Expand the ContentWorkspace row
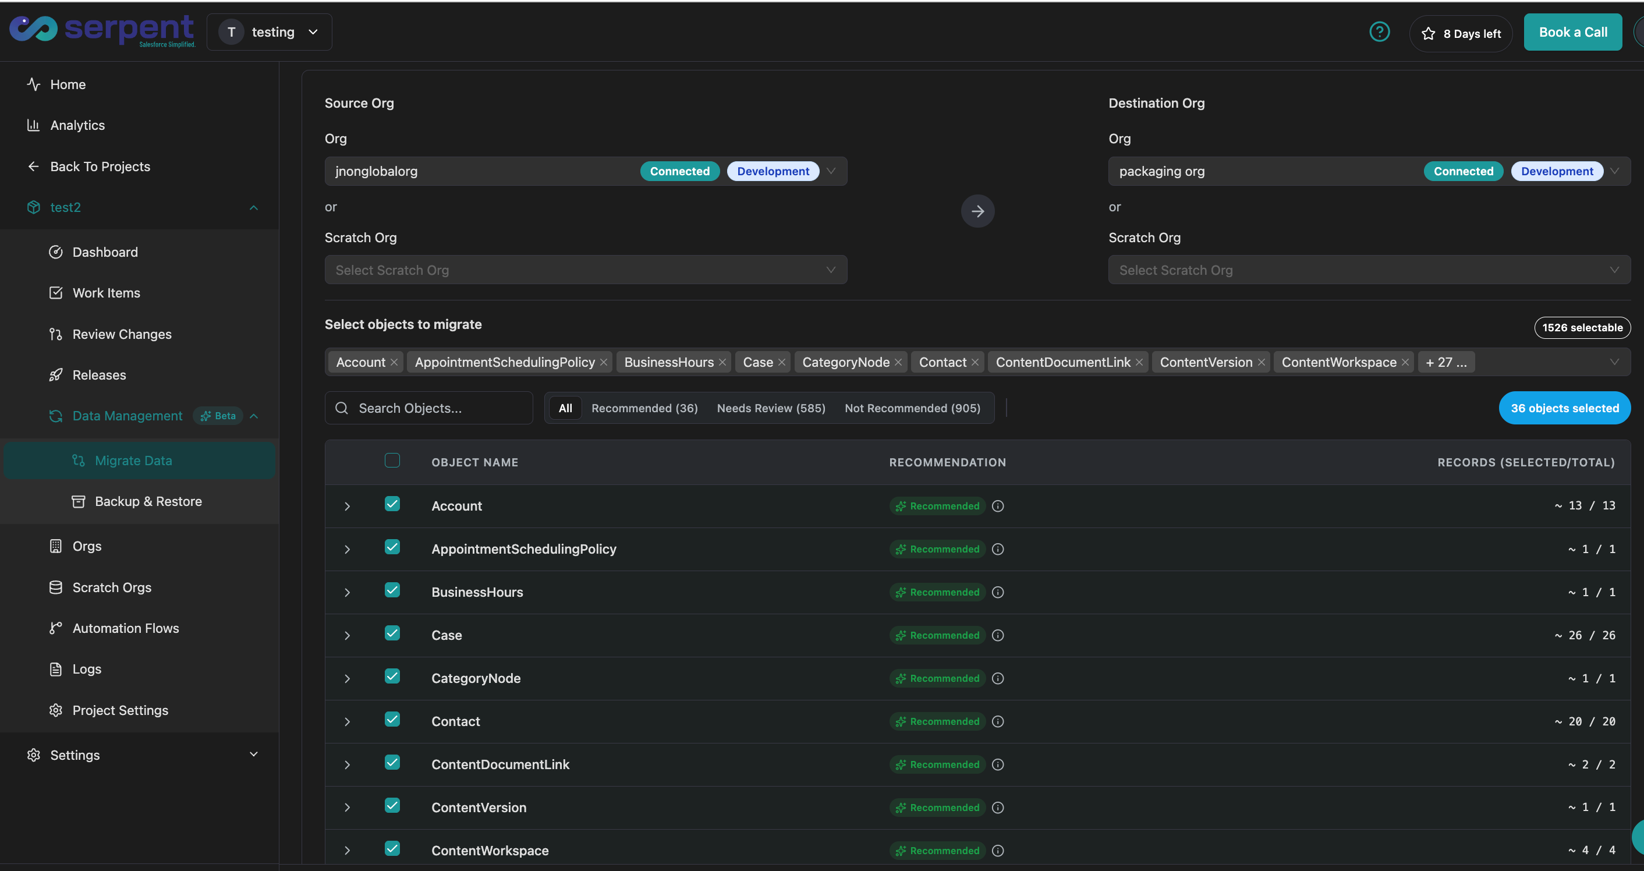 (347, 851)
